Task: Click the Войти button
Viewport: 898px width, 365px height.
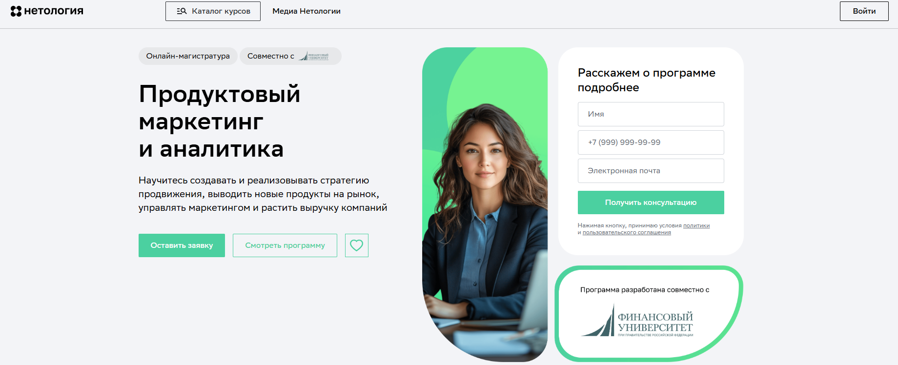Action: click(x=864, y=11)
